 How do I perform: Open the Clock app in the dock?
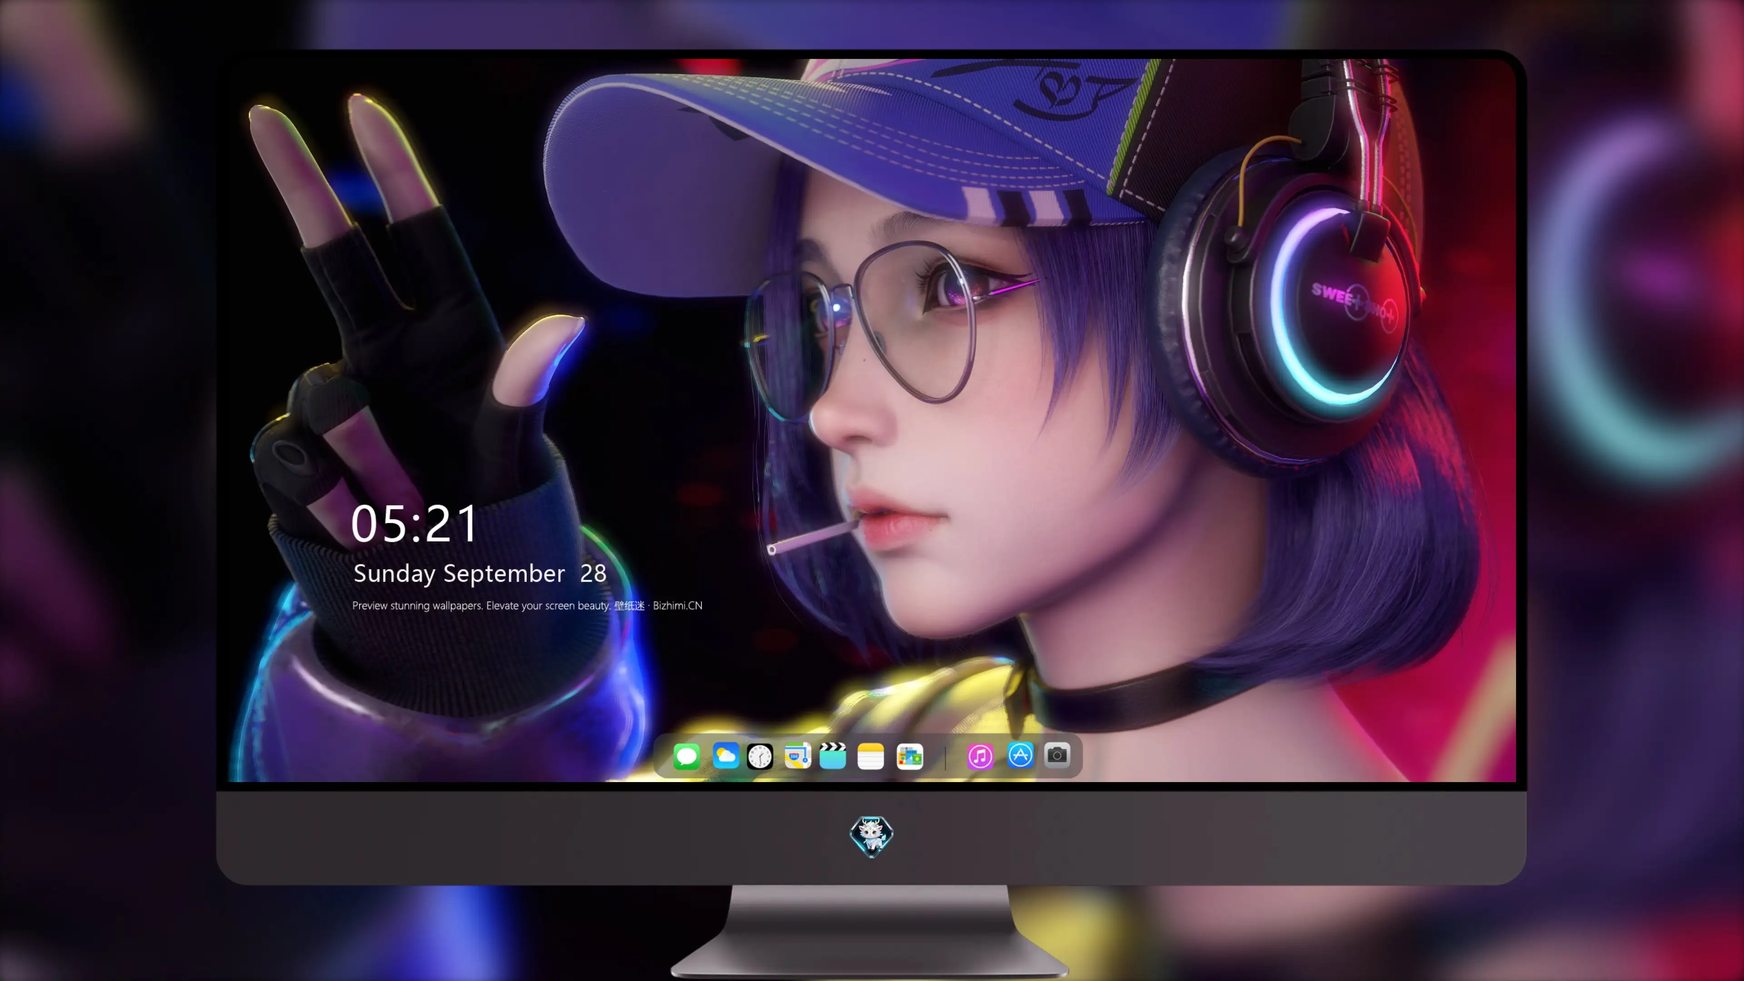coord(760,756)
